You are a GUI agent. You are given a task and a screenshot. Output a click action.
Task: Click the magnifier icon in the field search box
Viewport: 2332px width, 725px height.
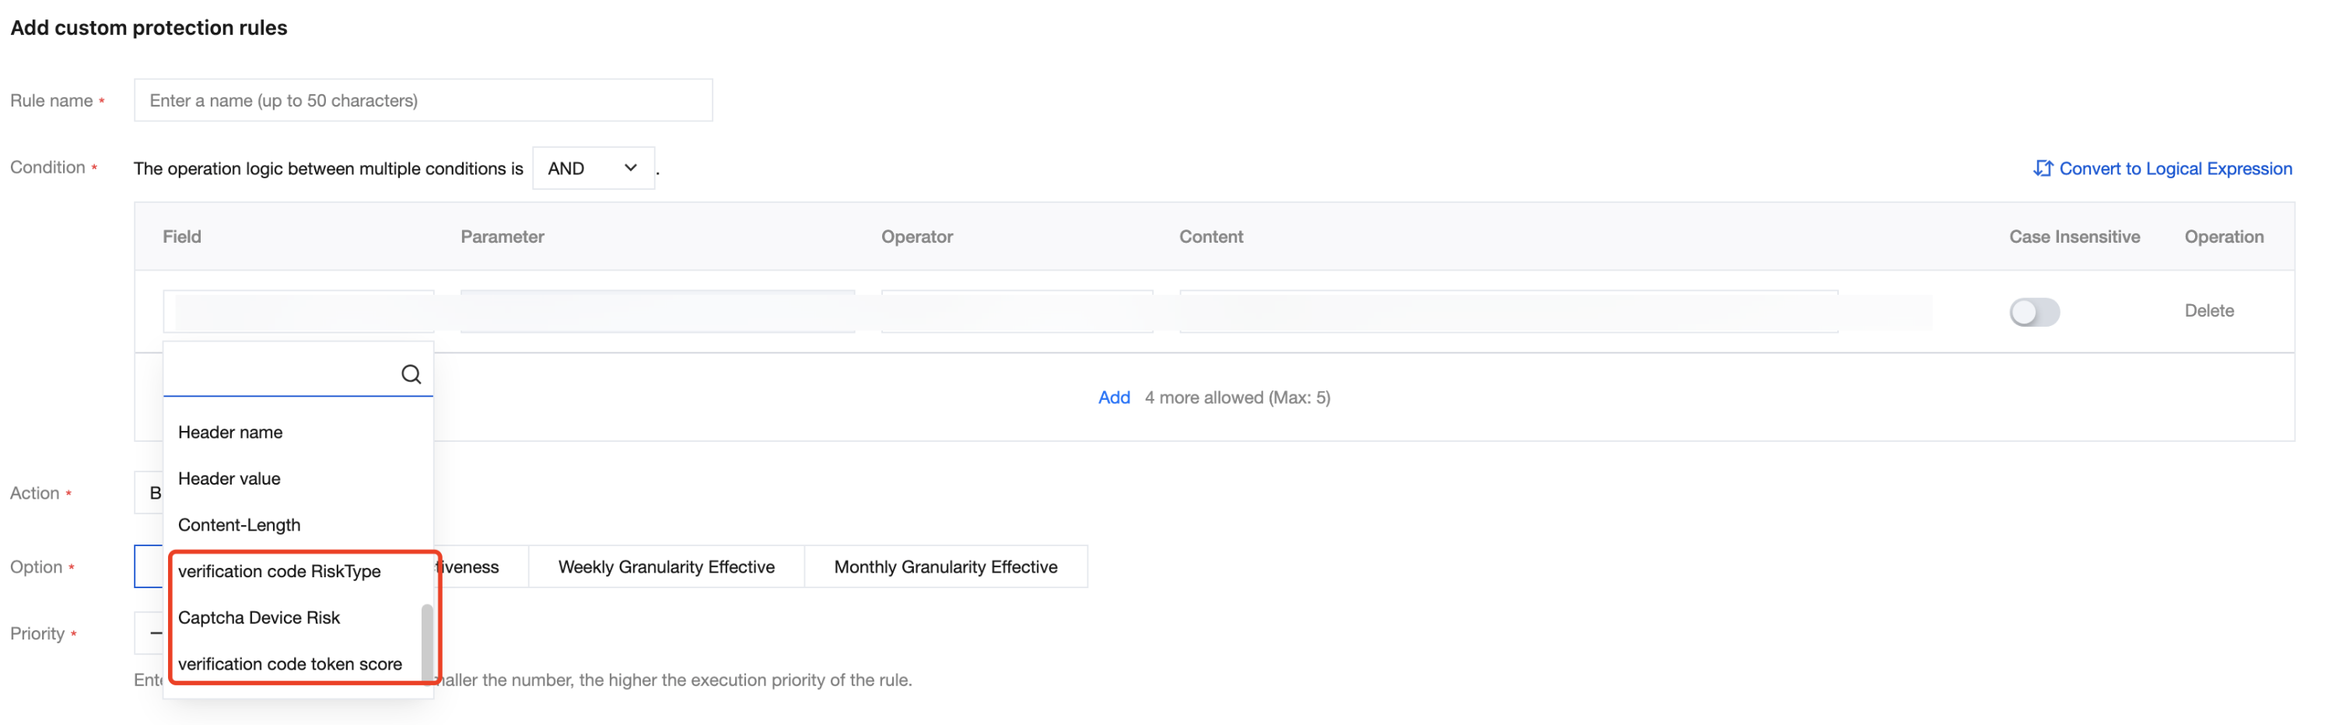point(411,374)
